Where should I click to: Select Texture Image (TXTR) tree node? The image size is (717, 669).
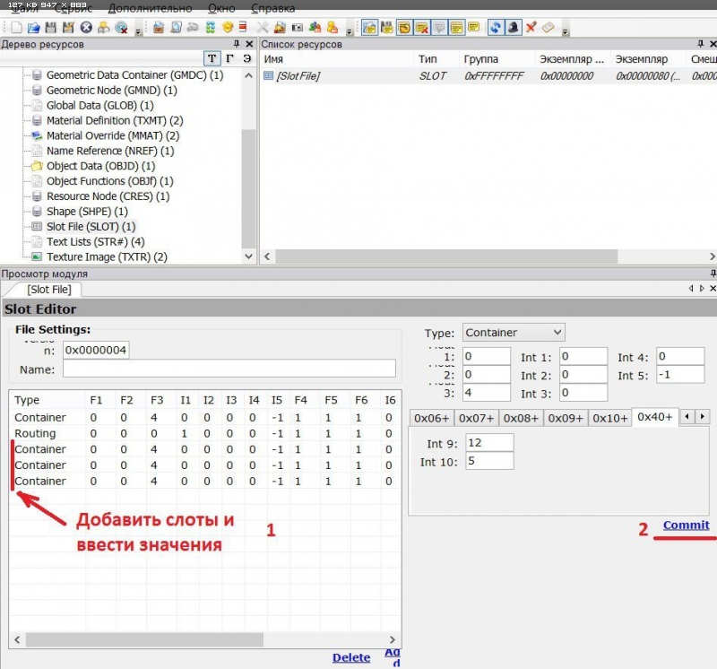pos(107,256)
